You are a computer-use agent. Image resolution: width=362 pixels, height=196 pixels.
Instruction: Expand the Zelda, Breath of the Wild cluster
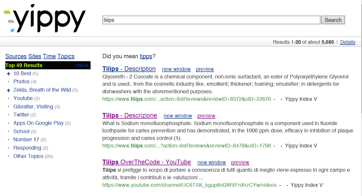point(8,90)
